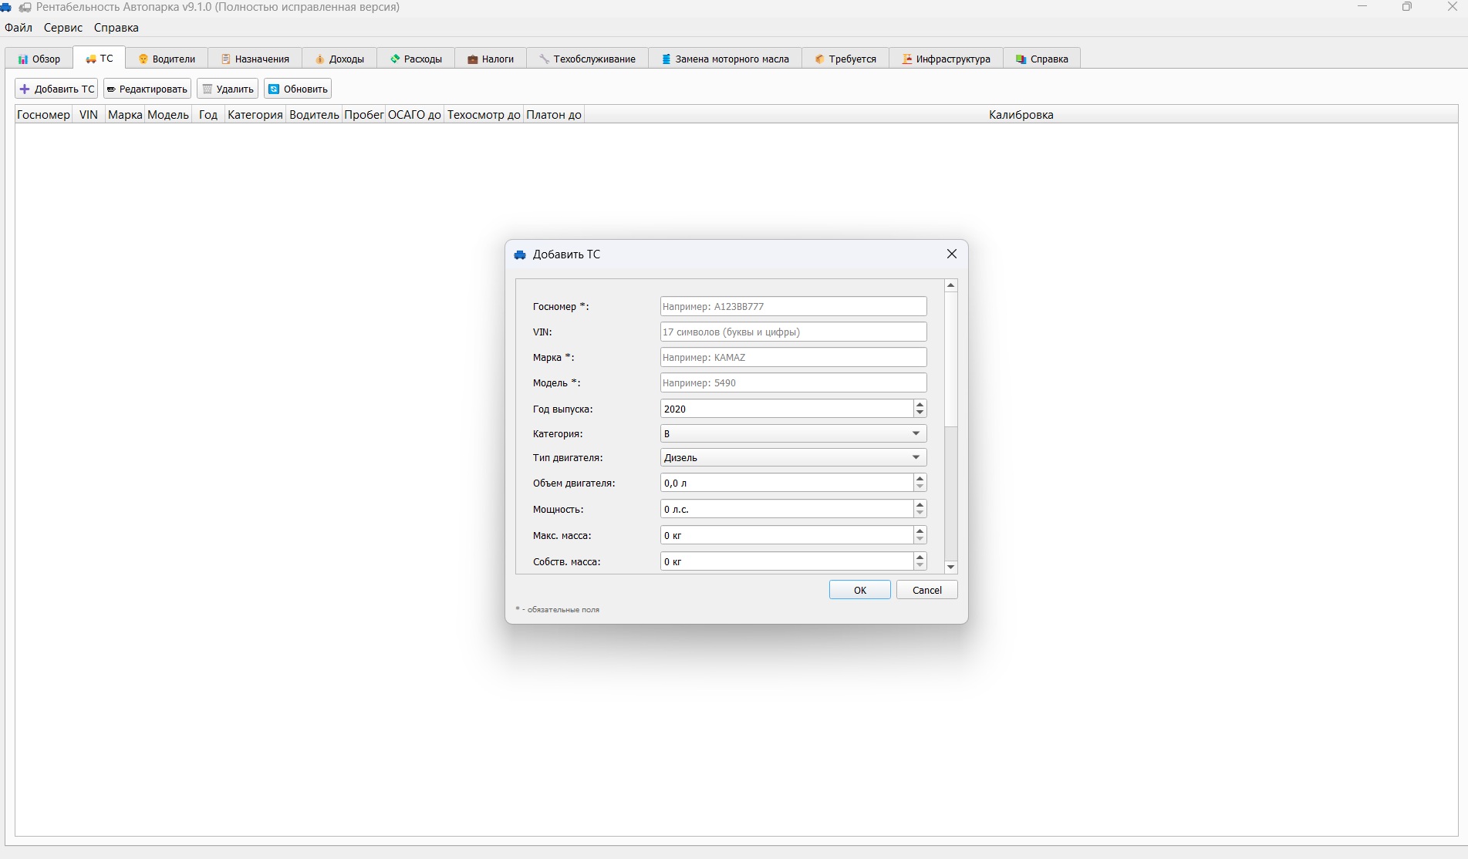The height and width of the screenshot is (859, 1468).
Task: Focus the Марка input field
Action: (793, 357)
